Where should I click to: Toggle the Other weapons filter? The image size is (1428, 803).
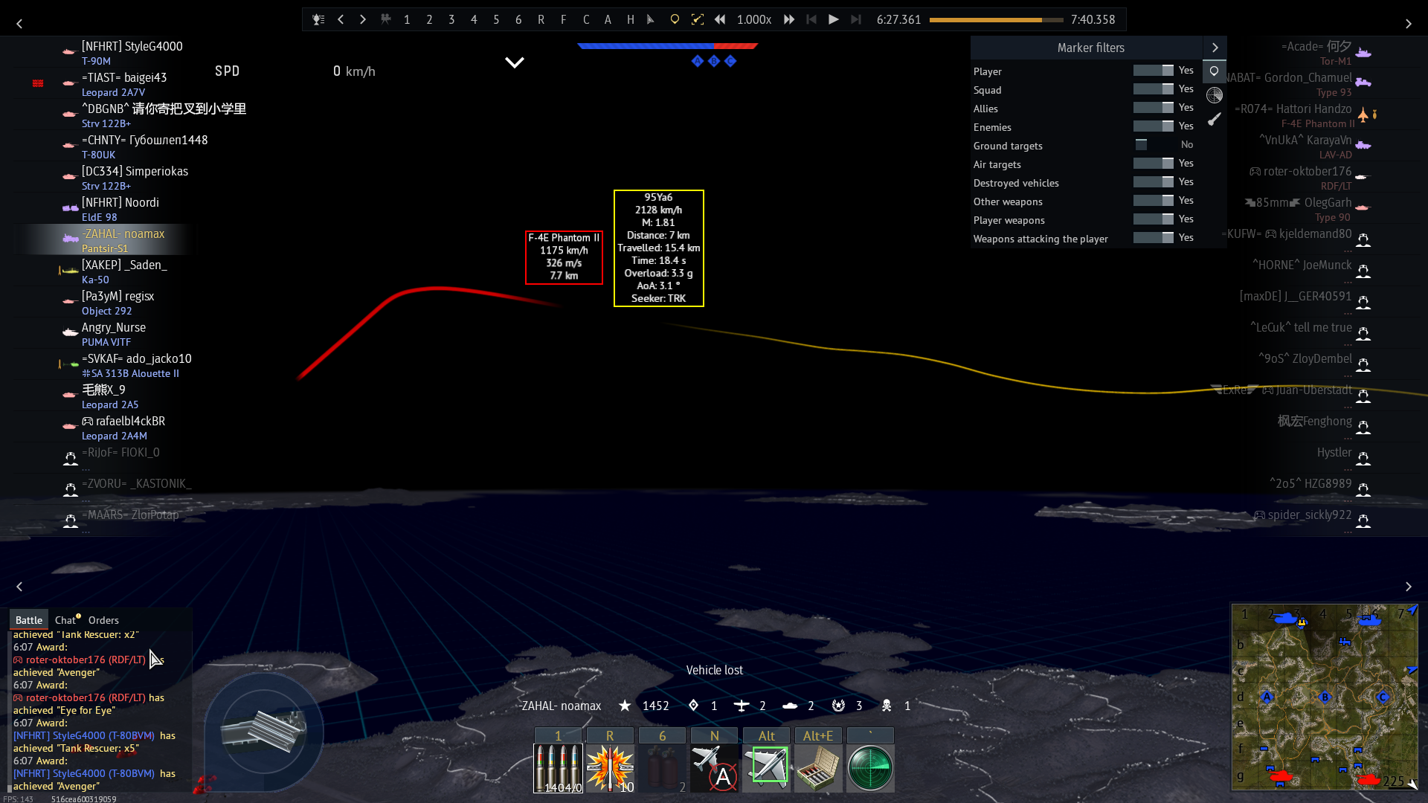(1153, 201)
